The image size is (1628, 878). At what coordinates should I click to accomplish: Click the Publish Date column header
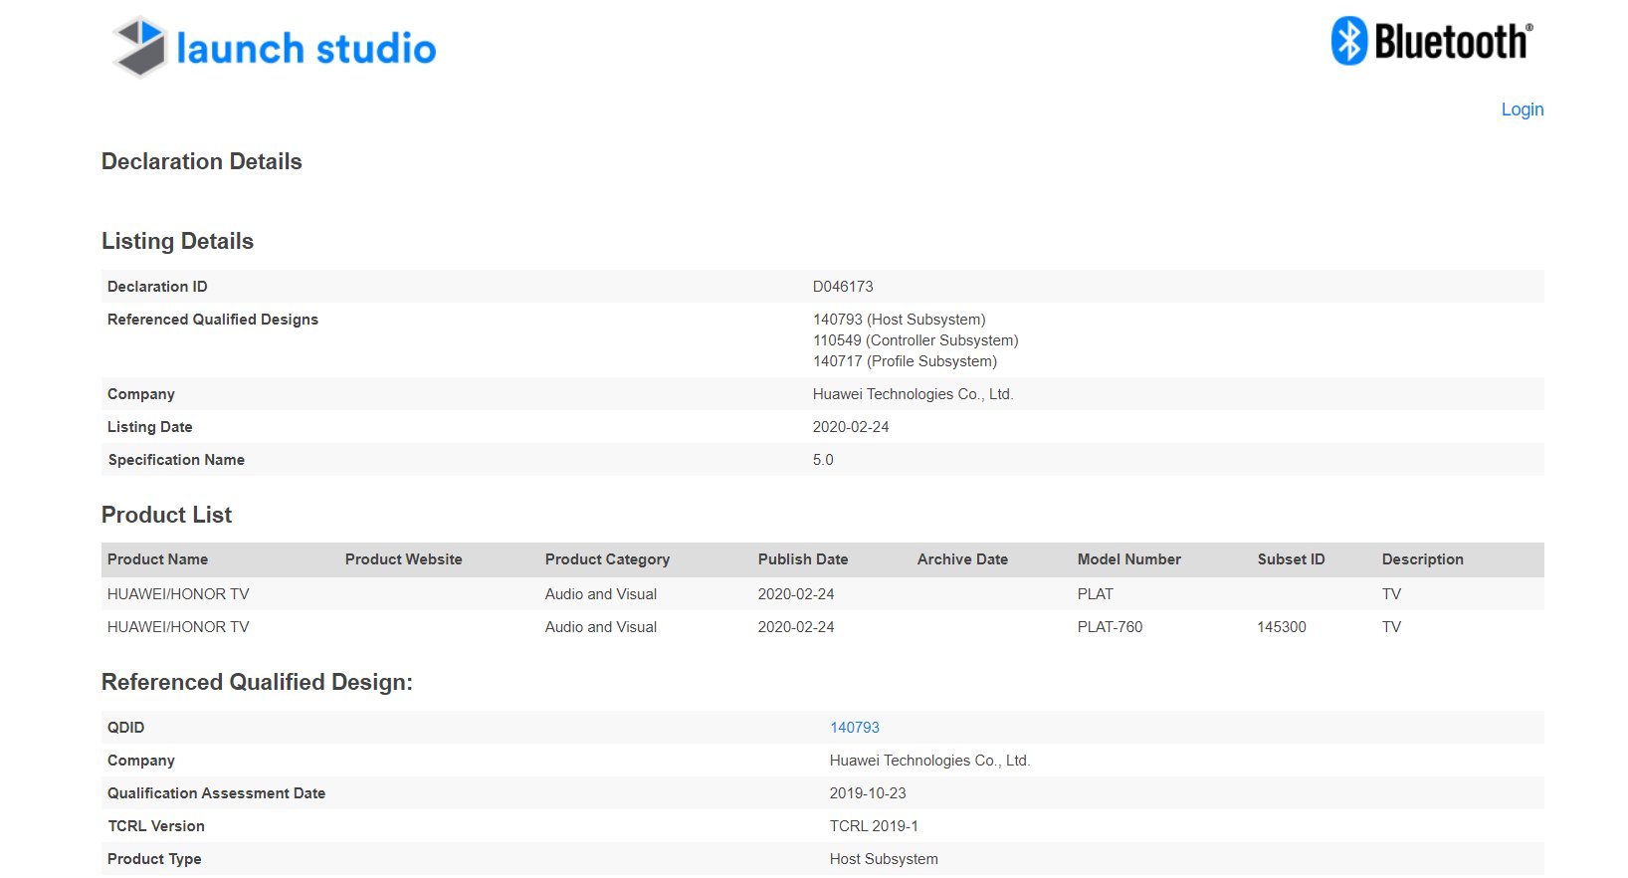(803, 559)
